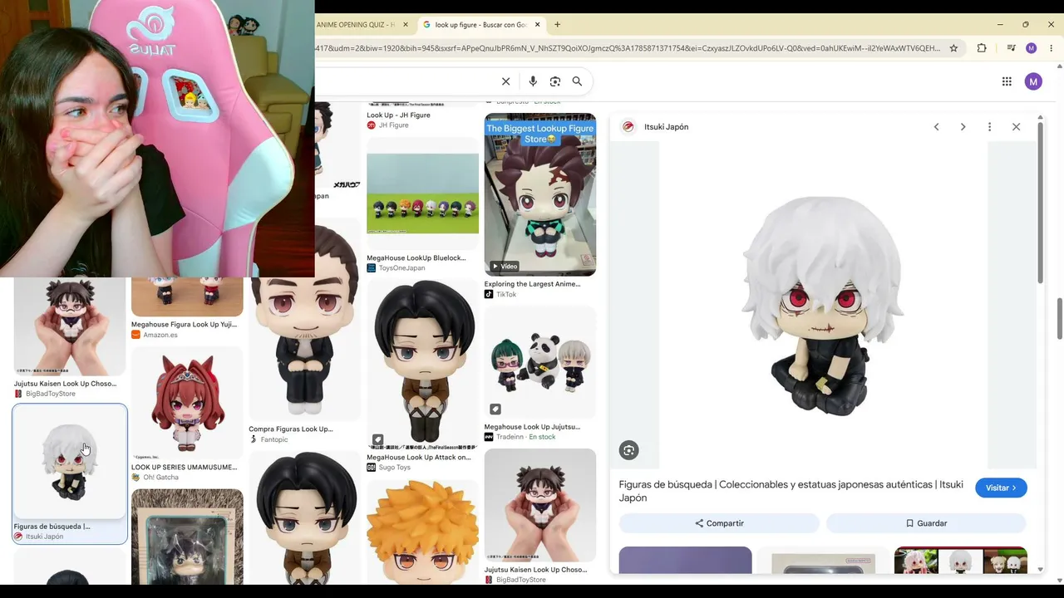Open the related image with three figure photos
Screen dimensions: 1064x598
[961, 561]
